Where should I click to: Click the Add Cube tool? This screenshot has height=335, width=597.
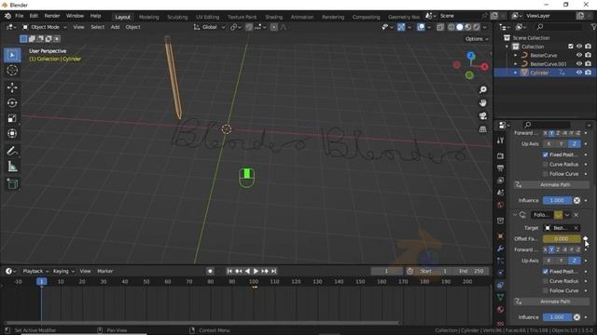coord(12,184)
